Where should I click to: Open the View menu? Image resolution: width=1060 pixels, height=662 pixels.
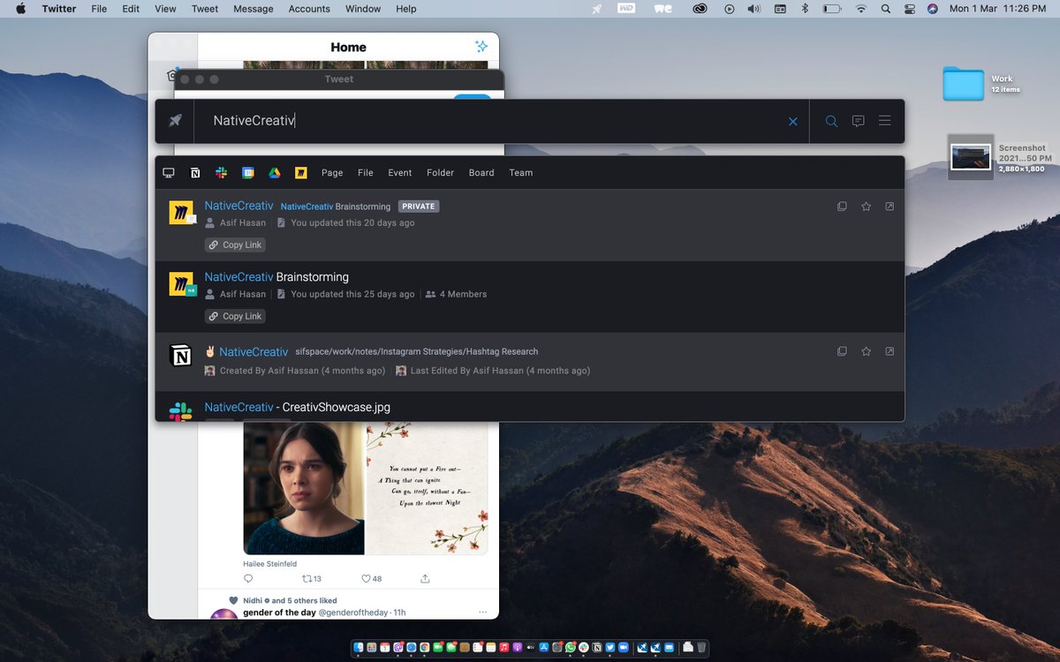click(165, 9)
